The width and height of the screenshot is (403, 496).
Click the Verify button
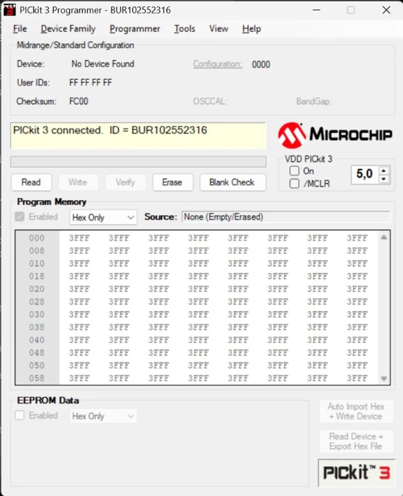125,182
